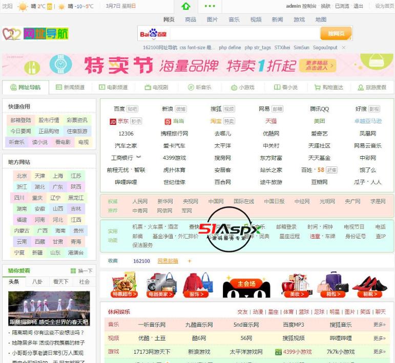395x363 pixels.
Task: Expand the Baidu search engine dropdown arrow
Action: (153, 39)
